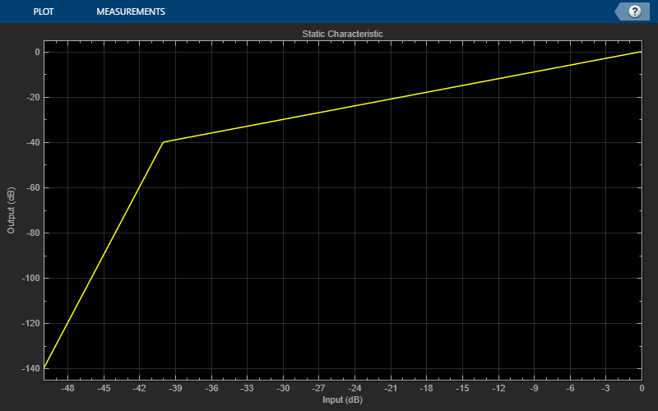
Task: Click the -140 tick on the output axis
Action: [30, 368]
